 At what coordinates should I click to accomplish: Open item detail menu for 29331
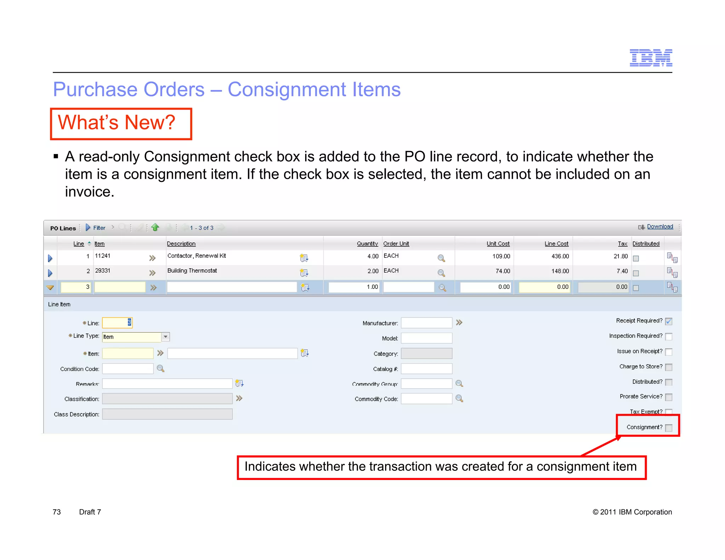(x=153, y=273)
